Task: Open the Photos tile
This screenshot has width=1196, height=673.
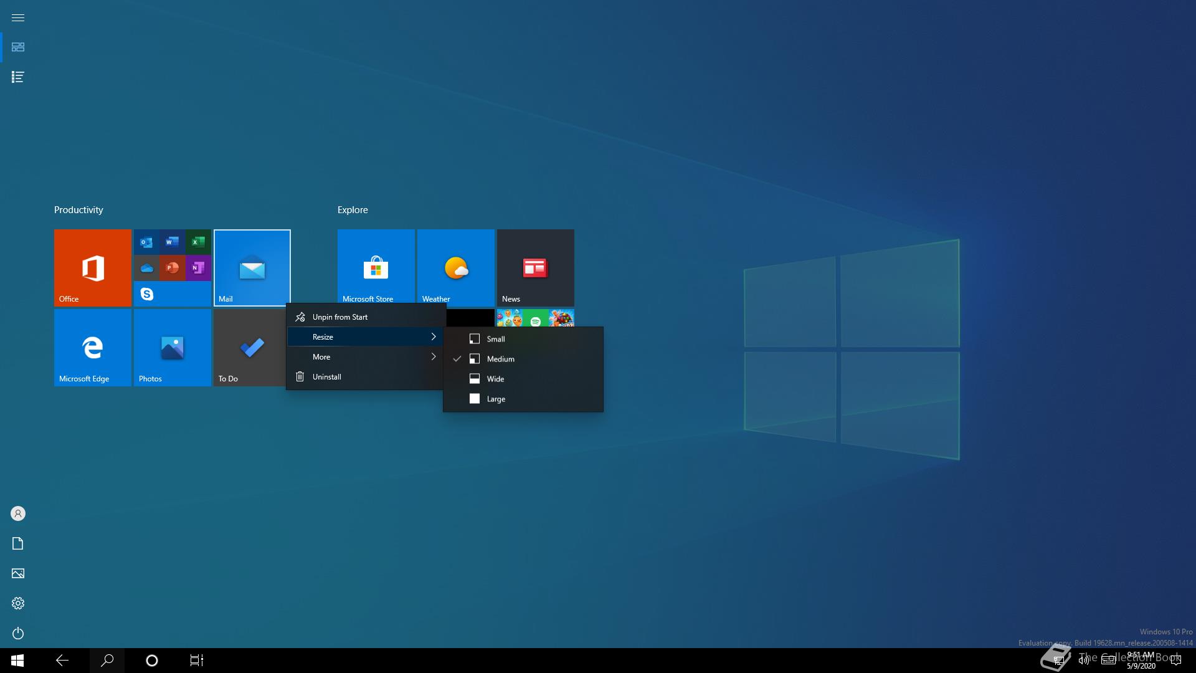Action: [x=173, y=348]
